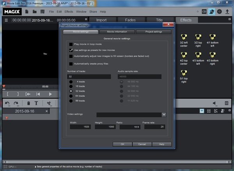The image size is (234, 171).
Task: Click the Redo arrow icon
Action: click(16, 103)
